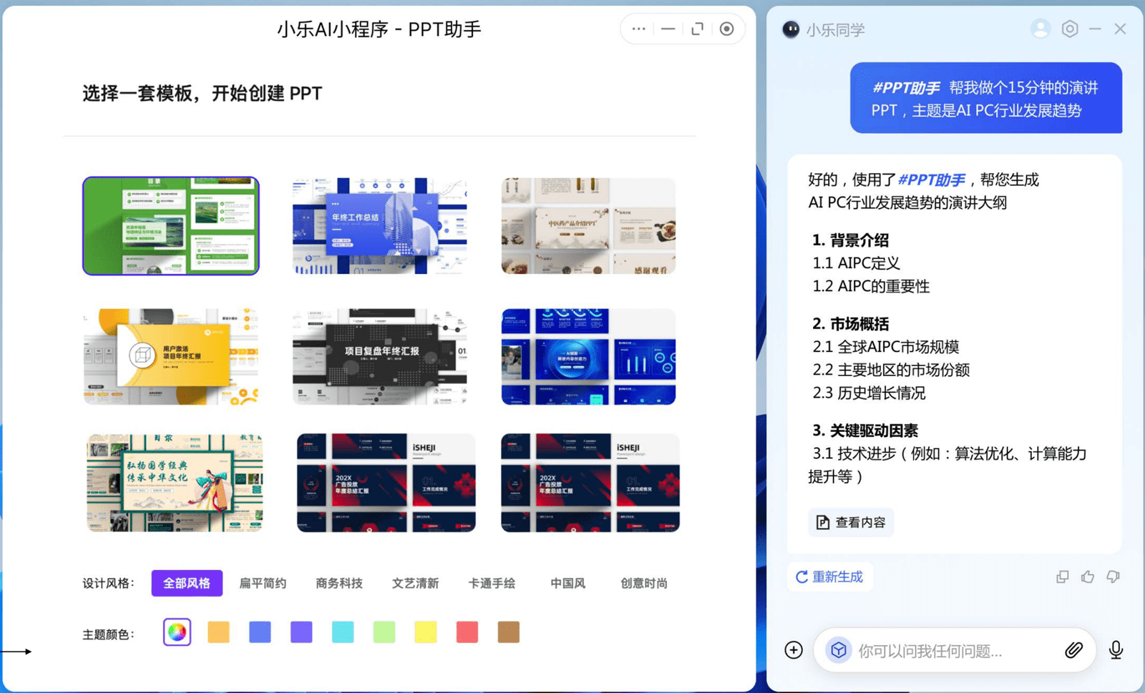Attach a file using the paperclip icon
The image size is (1145, 693).
click(x=1074, y=650)
